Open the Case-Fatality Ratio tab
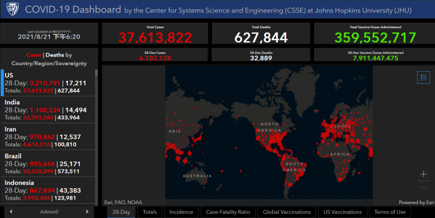The width and height of the screenshot is (435, 218). click(x=228, y=212)
